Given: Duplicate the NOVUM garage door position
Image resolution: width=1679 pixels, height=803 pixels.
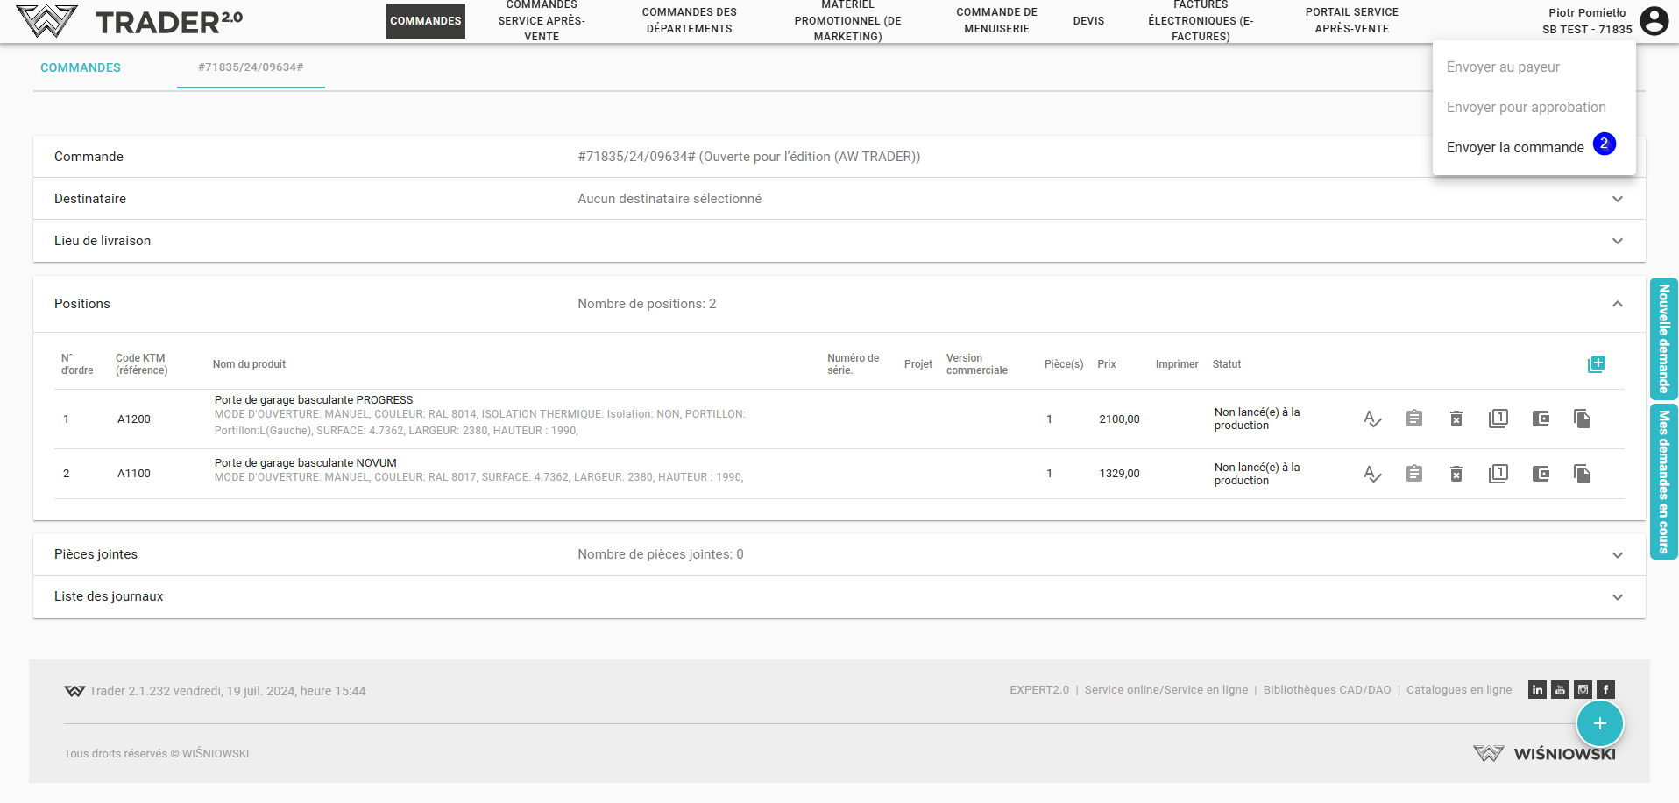Looking at the screenshot, I should [x=1582, y=474].
